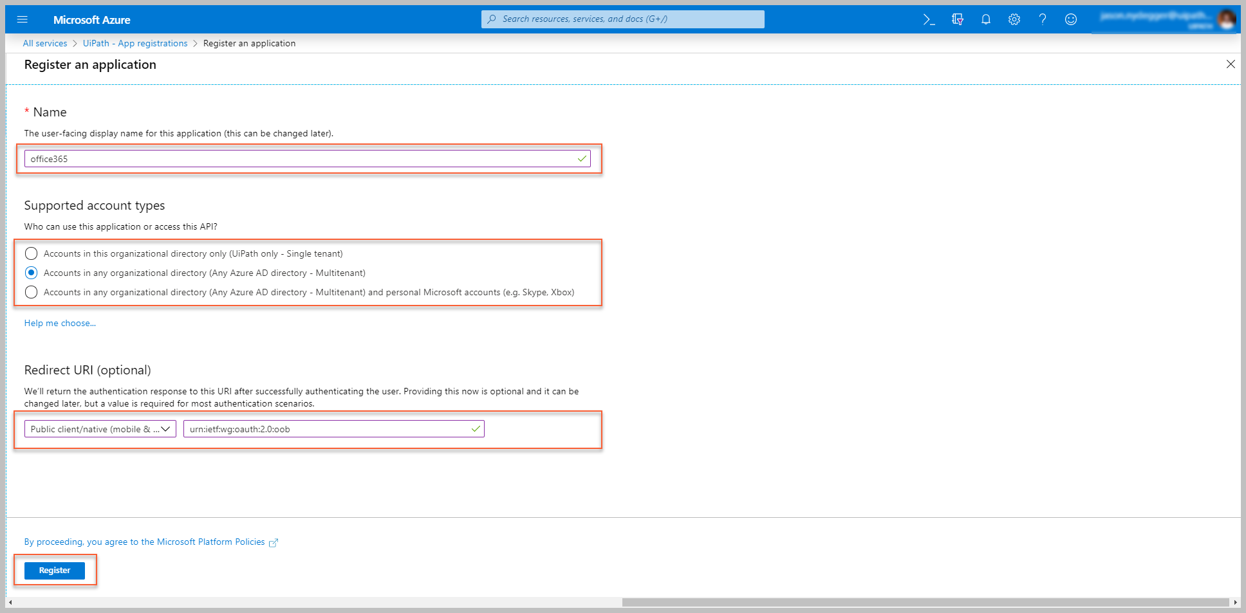Viewport: 1246px width, 613px height.
Task: Close the Register an application blade
Action: pyautogui.click(x=1231, y=64)
